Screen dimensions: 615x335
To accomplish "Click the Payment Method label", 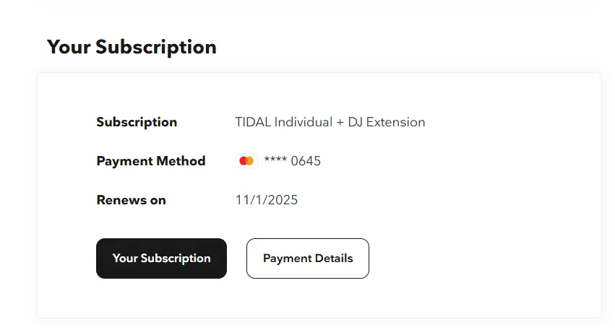I will 151,161.
